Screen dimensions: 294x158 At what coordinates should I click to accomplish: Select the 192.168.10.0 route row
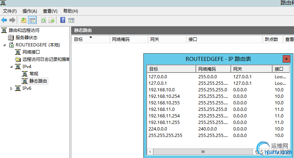(218, 90)
